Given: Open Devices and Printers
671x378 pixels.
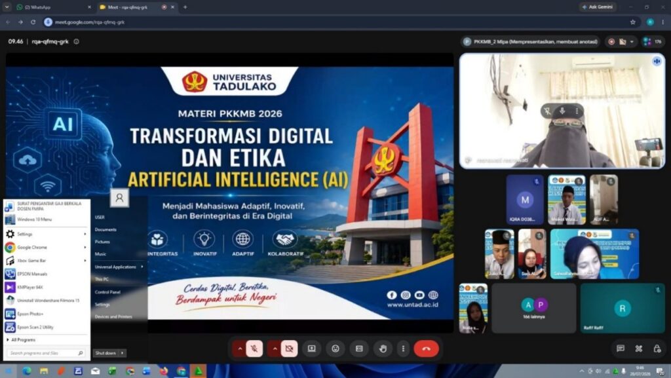Looking at the screenshot, I should (x=113, y=316).
